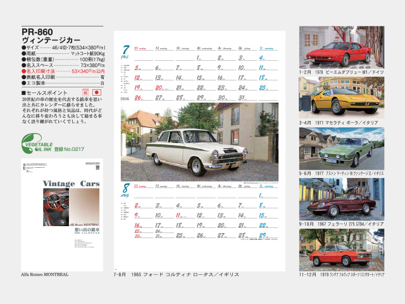
Task: Click the red 紙 stamp icon
Action: click(x=86, y=92)
